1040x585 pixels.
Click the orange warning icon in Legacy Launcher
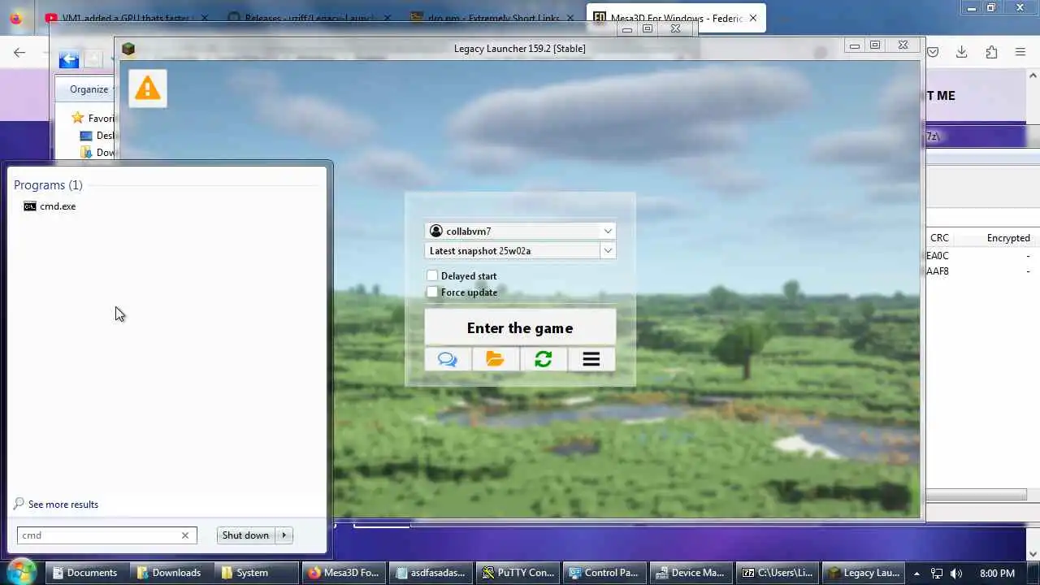147,88
